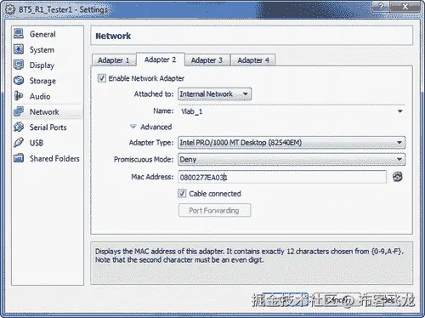
Task: Select the Network category icon
Action: pos(19,111)
